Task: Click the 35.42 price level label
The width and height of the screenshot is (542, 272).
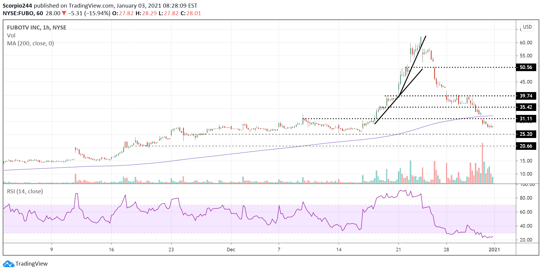Action: 526,107
